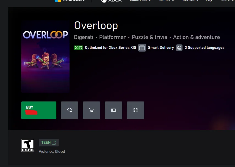This screenshot has width=235, height=167.
Task: Add Overloop to wish list via heart icon
Action: pyautogui.click(x=70, y=110)
